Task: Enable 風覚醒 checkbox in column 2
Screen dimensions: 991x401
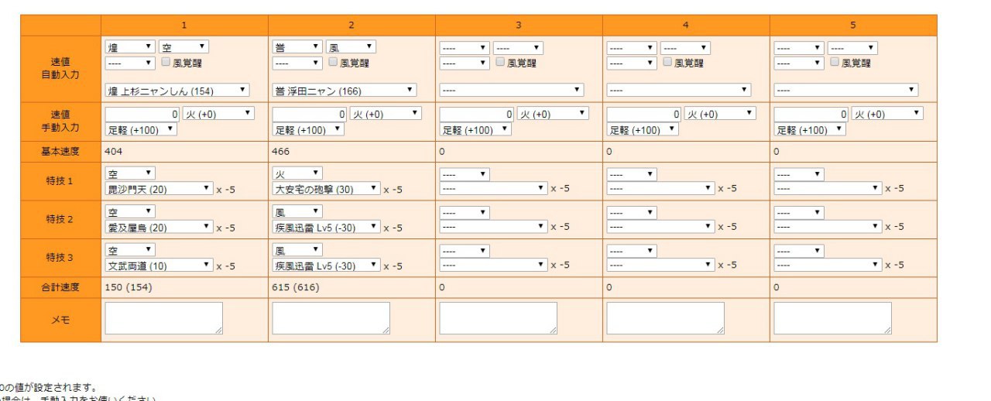Action: 334,63
